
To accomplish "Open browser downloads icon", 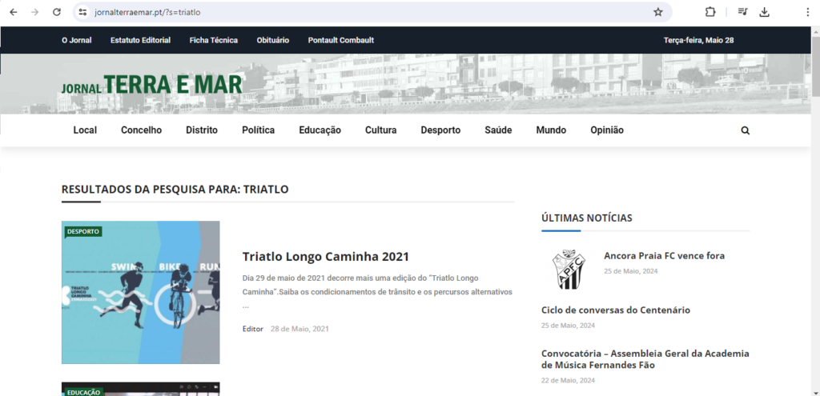I will click(x=765, y=12).
